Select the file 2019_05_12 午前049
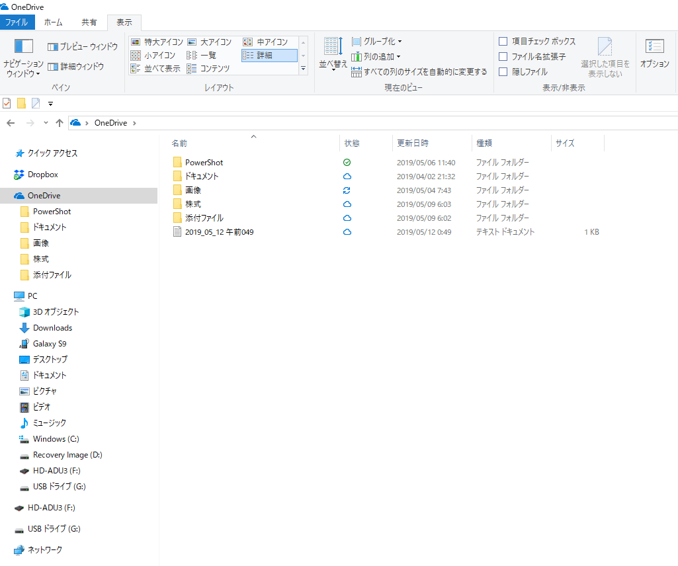 219,232
